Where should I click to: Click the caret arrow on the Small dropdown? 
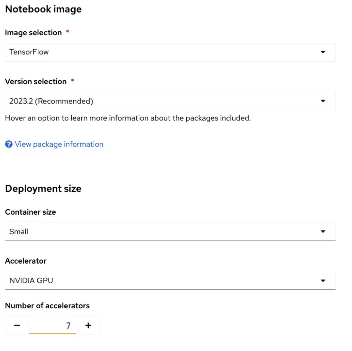323,232
